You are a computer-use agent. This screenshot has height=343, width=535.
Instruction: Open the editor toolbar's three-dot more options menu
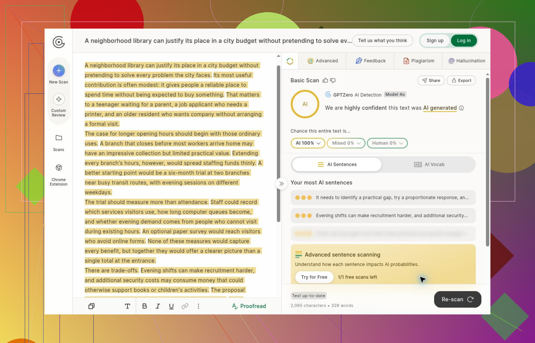[199, 306]
